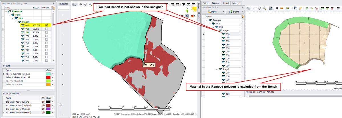Expand the Stage2 node in Designer tree
Viewport: 342px width, 118px height.
217,69
